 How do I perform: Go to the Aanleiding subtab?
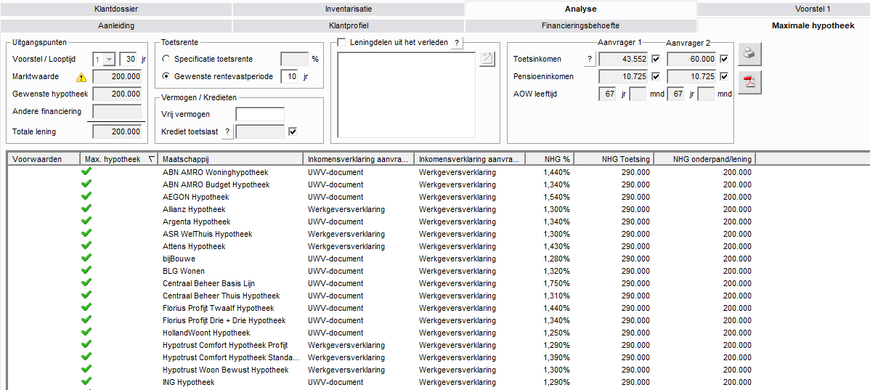click(x=116, y=25)
